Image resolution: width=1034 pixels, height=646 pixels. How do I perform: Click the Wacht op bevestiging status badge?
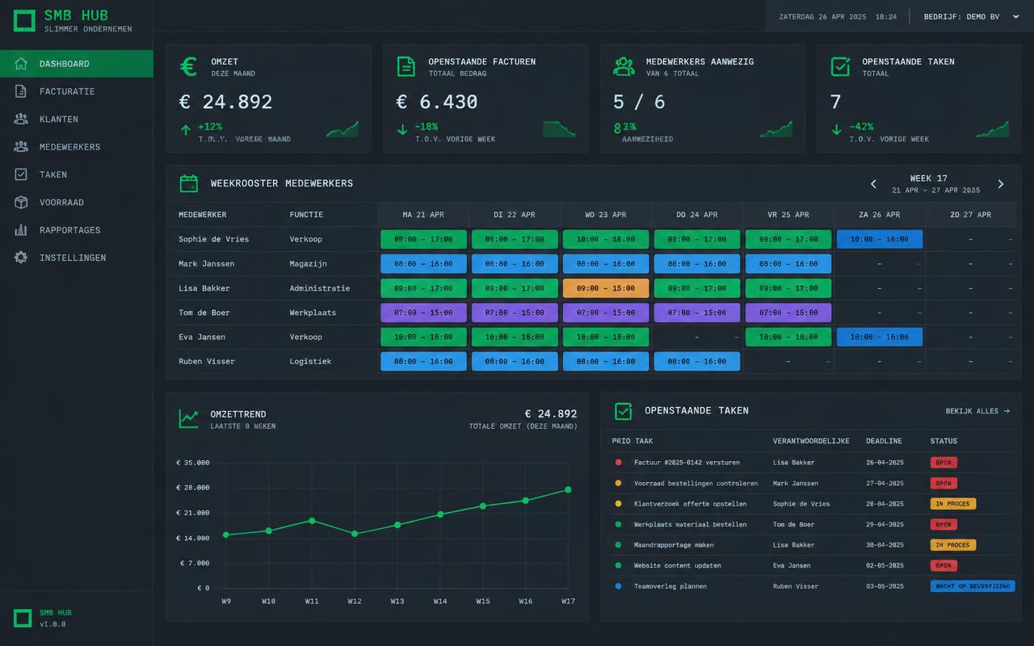[x=973, y=586]
